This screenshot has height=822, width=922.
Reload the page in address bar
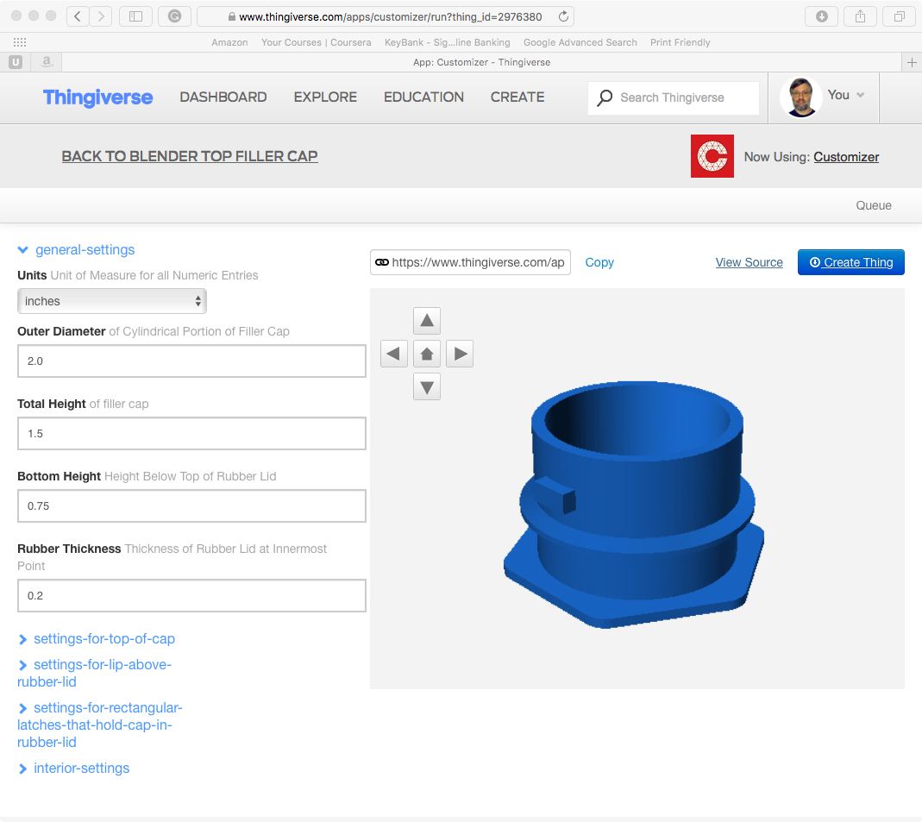(563, 16)
